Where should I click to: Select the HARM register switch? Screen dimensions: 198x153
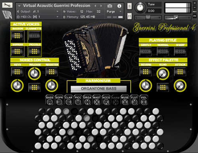point(116,100)
